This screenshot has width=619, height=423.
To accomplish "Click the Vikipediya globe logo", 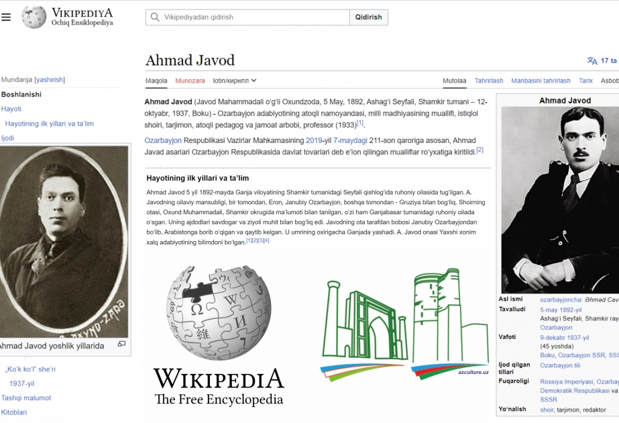I will [x=34, y=17].
